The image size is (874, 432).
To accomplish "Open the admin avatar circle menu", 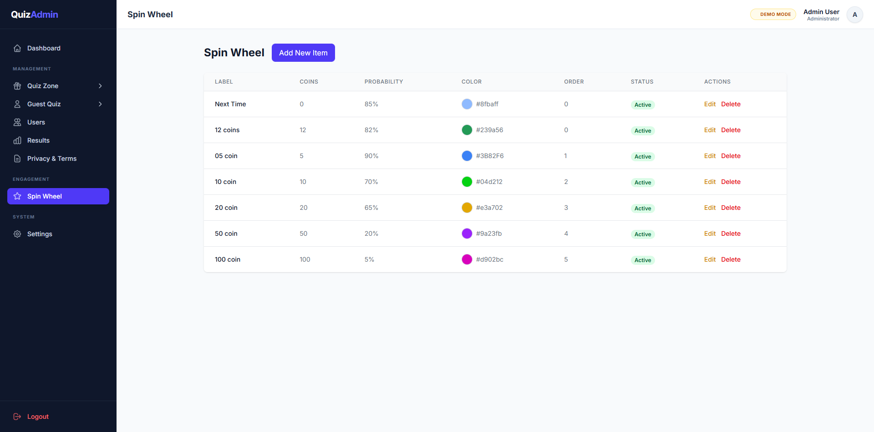I will click(855, 14).
